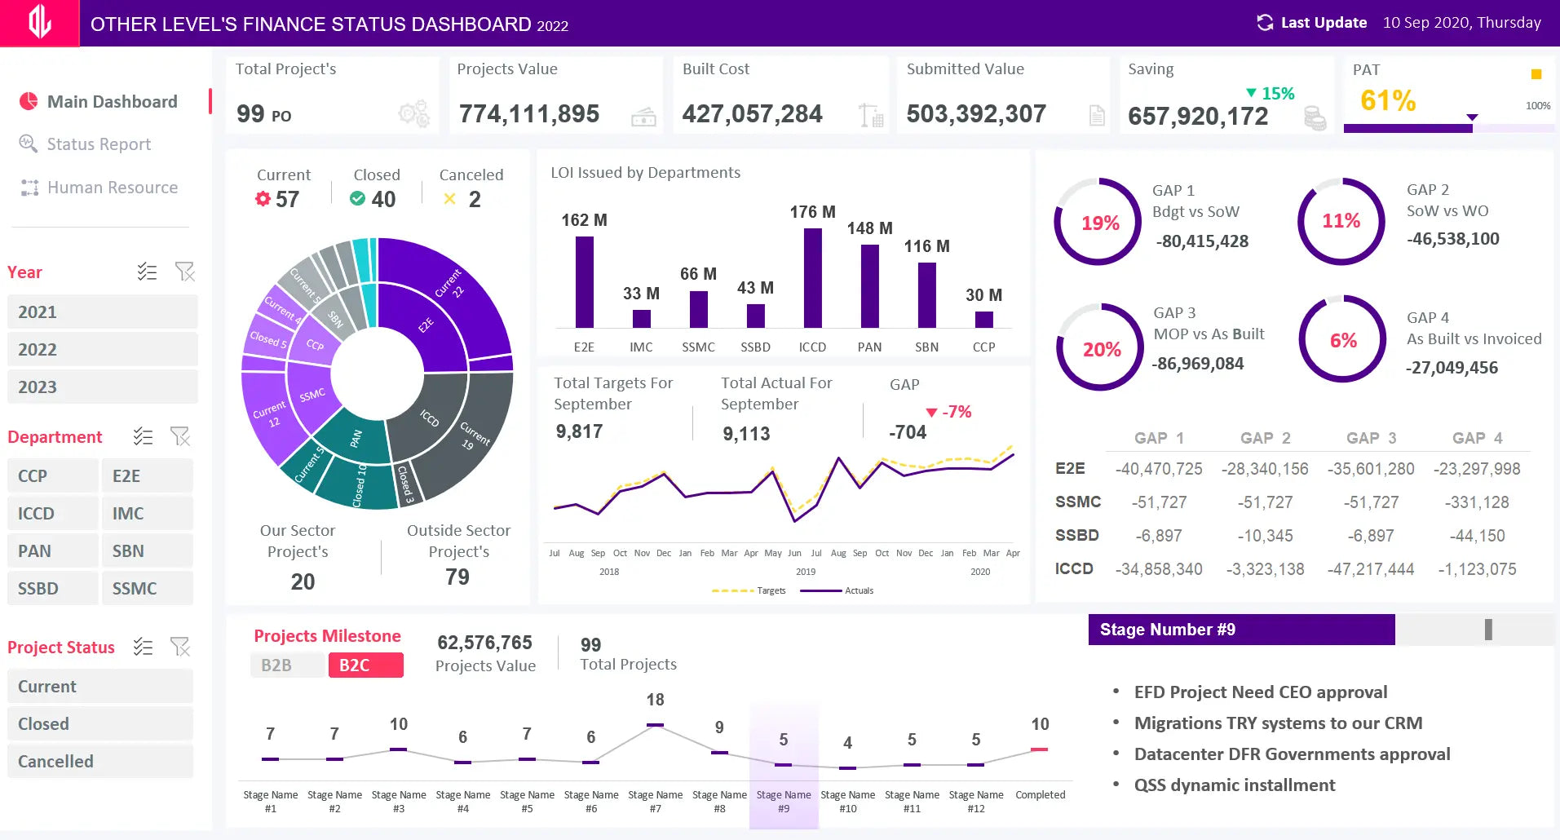The width and height of the screenshot is (1560, 840).
Task: Toggle multi-select for Department slicer
Action: [144, 436]
